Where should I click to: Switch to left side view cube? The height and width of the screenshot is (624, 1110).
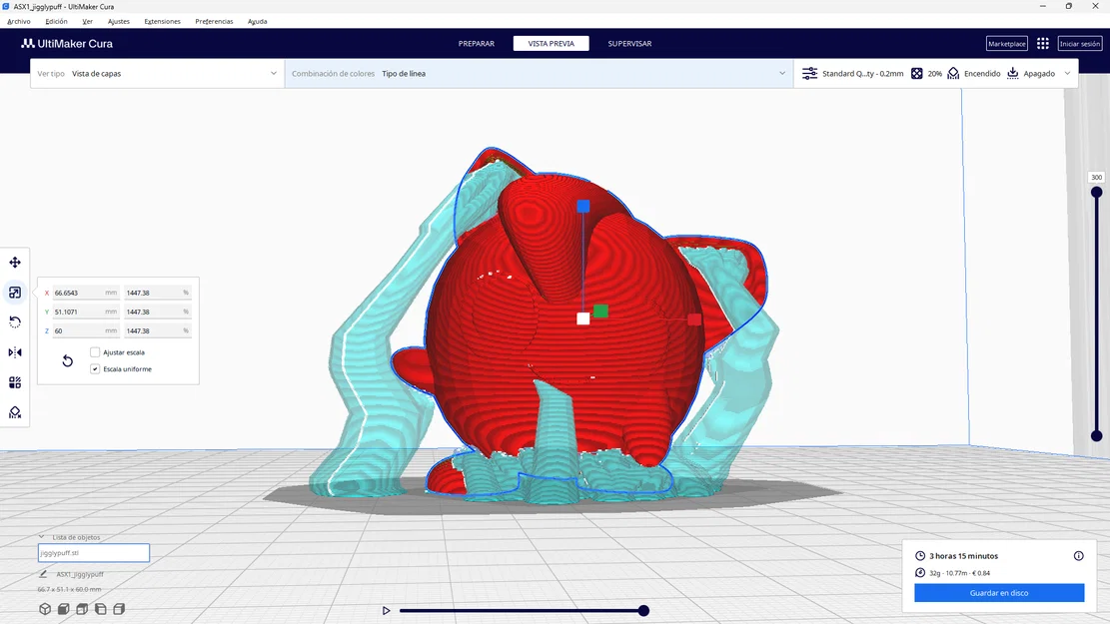pyautogui.click(x=101, y=609)
